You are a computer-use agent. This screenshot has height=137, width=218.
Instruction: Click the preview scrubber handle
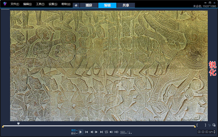(18, 123)
